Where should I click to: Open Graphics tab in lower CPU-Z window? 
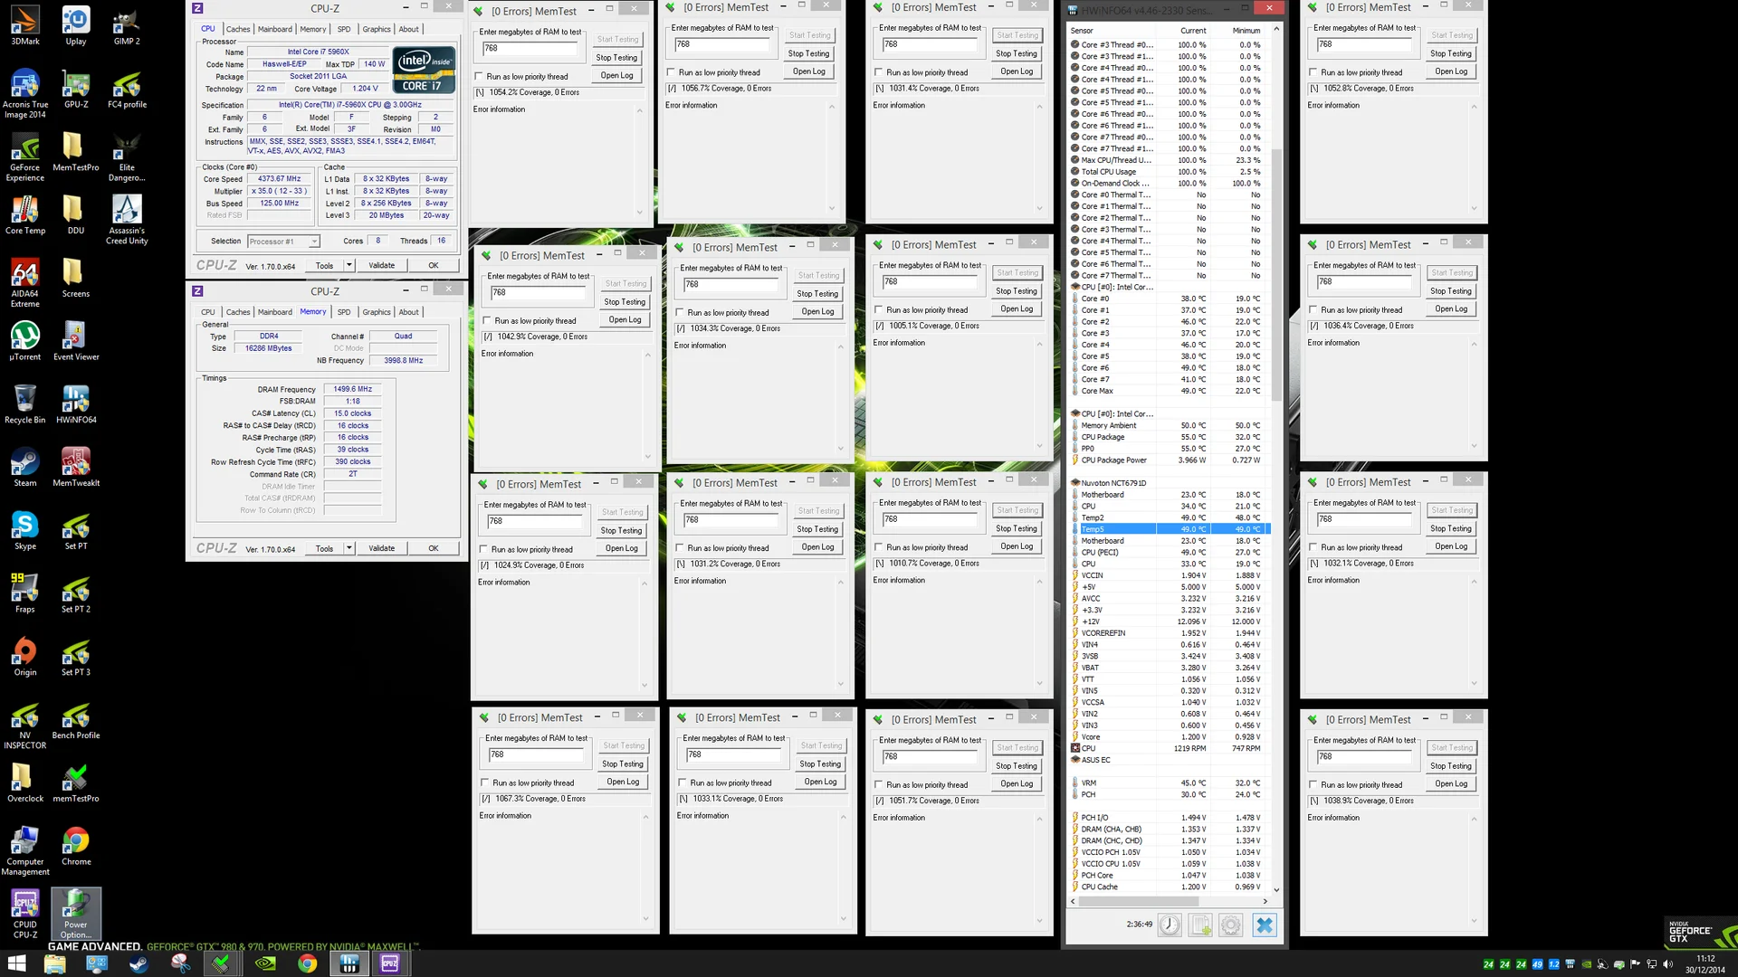pos(377,312)
